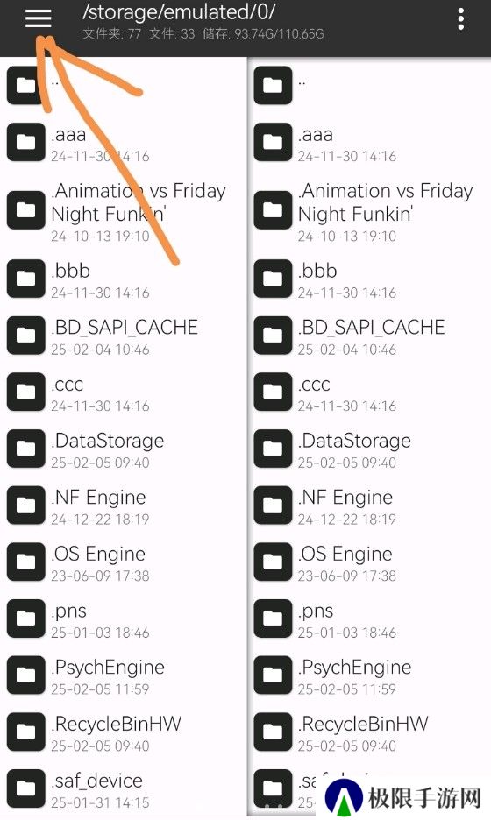This screenshot has height=820, width=491.
Task: Open .OS Engine folder in left pane
Action: [x=123, y=562]
